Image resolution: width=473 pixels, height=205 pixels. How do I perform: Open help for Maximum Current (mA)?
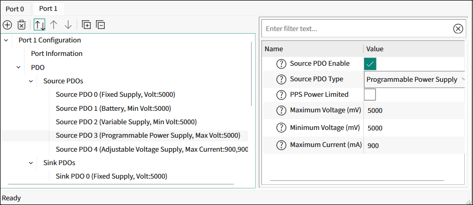click(281, 145)
